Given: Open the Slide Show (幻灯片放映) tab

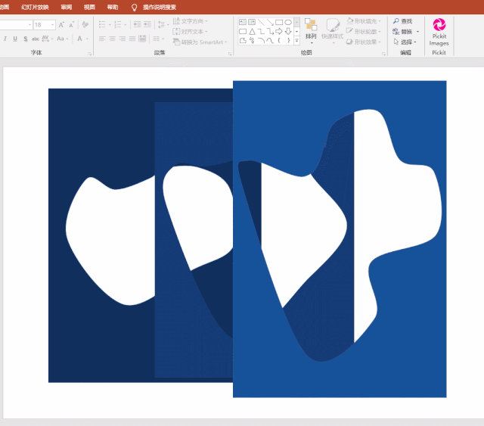Looking at the screenshot, I should pos(35,7).
